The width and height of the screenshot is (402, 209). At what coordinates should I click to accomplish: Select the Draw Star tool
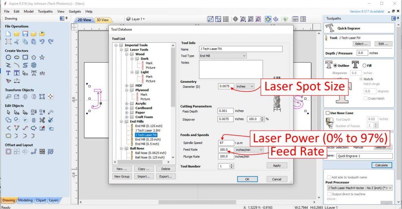pos(42,57)
